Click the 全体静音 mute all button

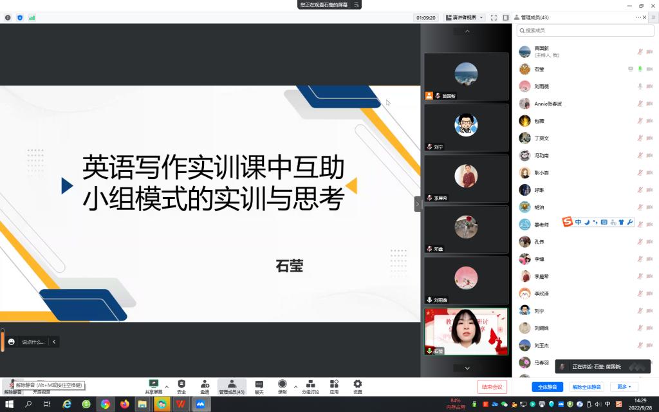click(547, 387)
